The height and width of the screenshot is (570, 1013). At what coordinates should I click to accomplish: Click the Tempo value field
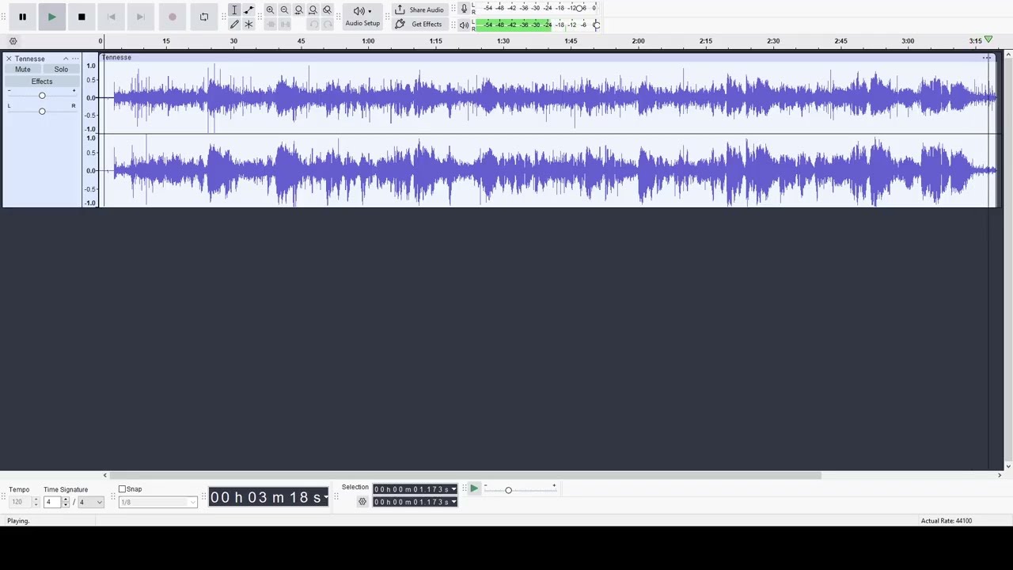tap(19, 502)
